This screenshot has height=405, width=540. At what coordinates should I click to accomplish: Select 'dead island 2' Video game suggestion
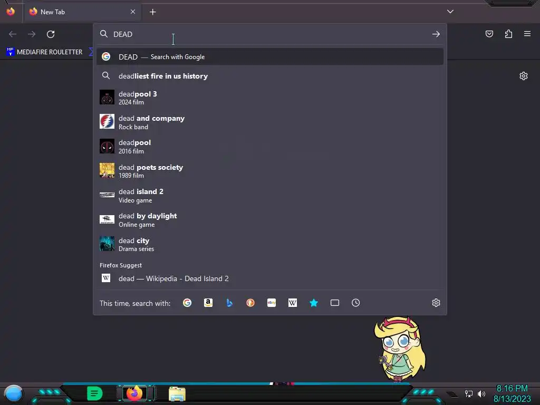point(270,195)
